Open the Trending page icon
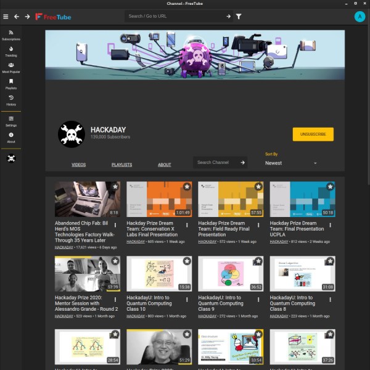This screenshot has height=370, width=370. tap(11, 49)
